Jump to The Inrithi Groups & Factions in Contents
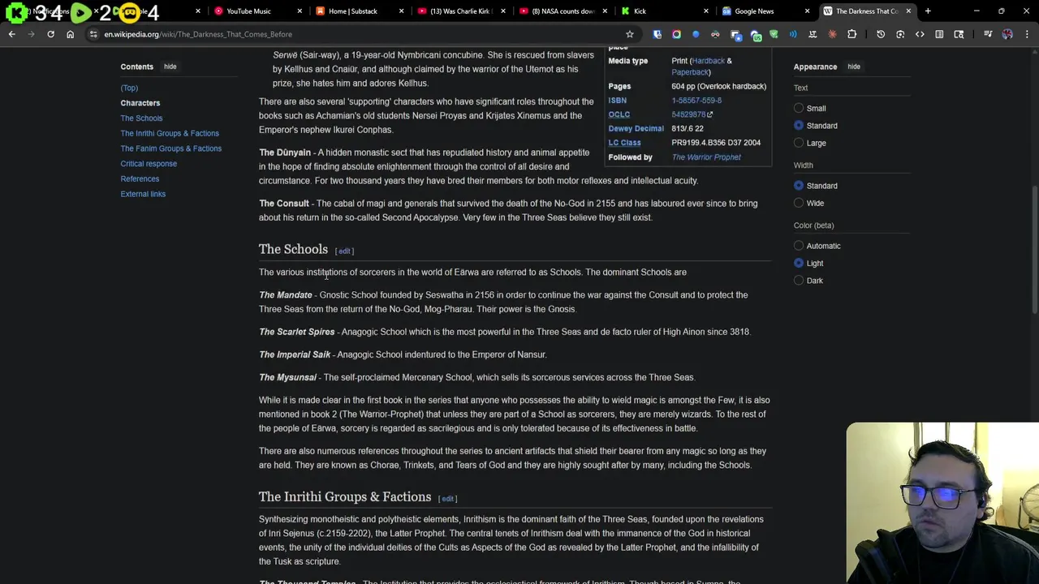1039x584 pixels. pyautogui.click(x=170, y=133)
